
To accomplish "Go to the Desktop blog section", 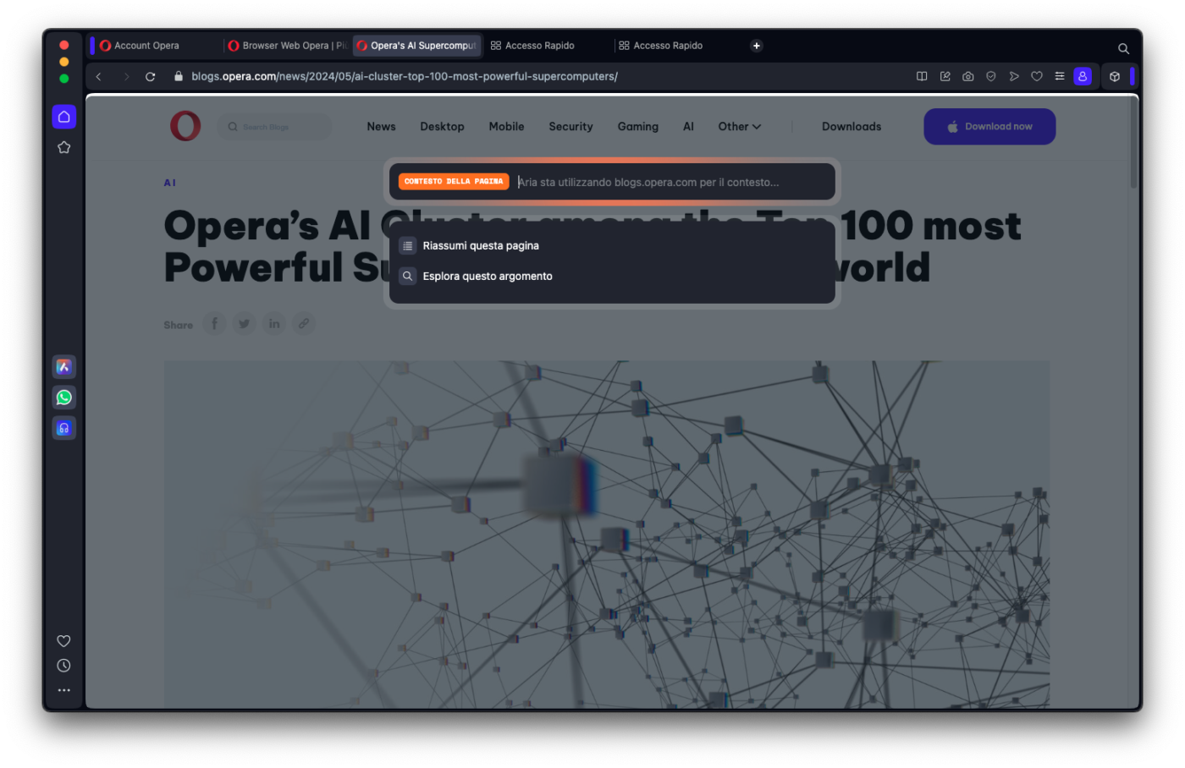I will tap(442, 127).
